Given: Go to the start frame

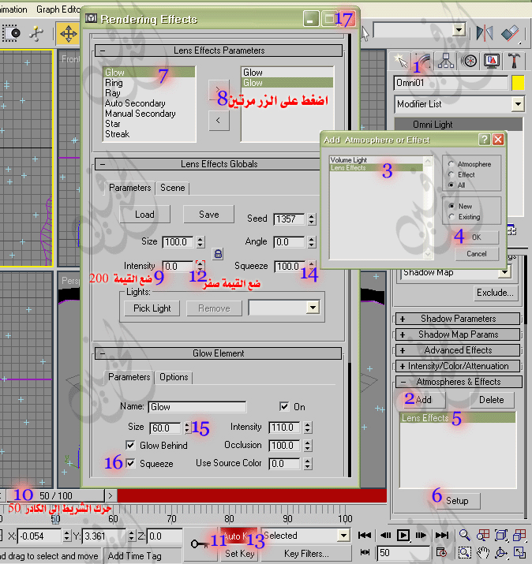Looking at the screenshot, I should [x=364, y=536].
